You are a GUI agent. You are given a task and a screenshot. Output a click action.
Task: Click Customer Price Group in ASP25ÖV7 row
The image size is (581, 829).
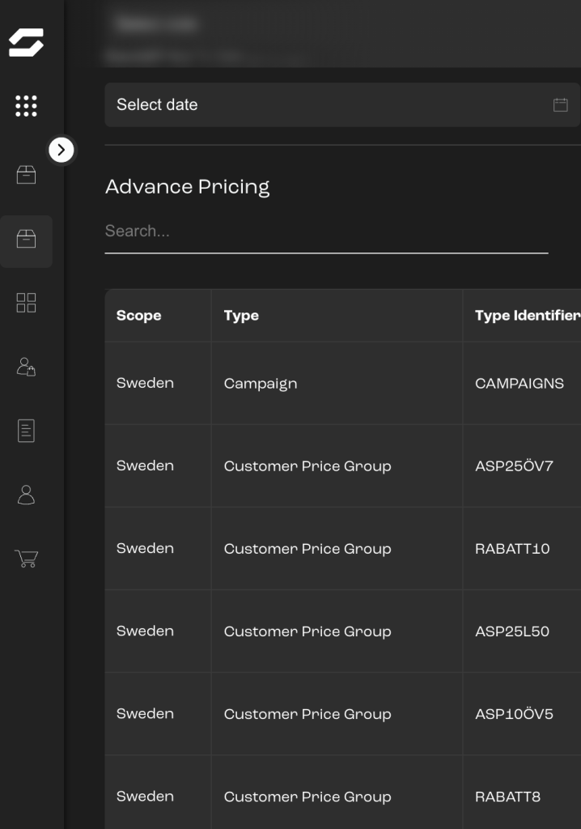[307, 466]
